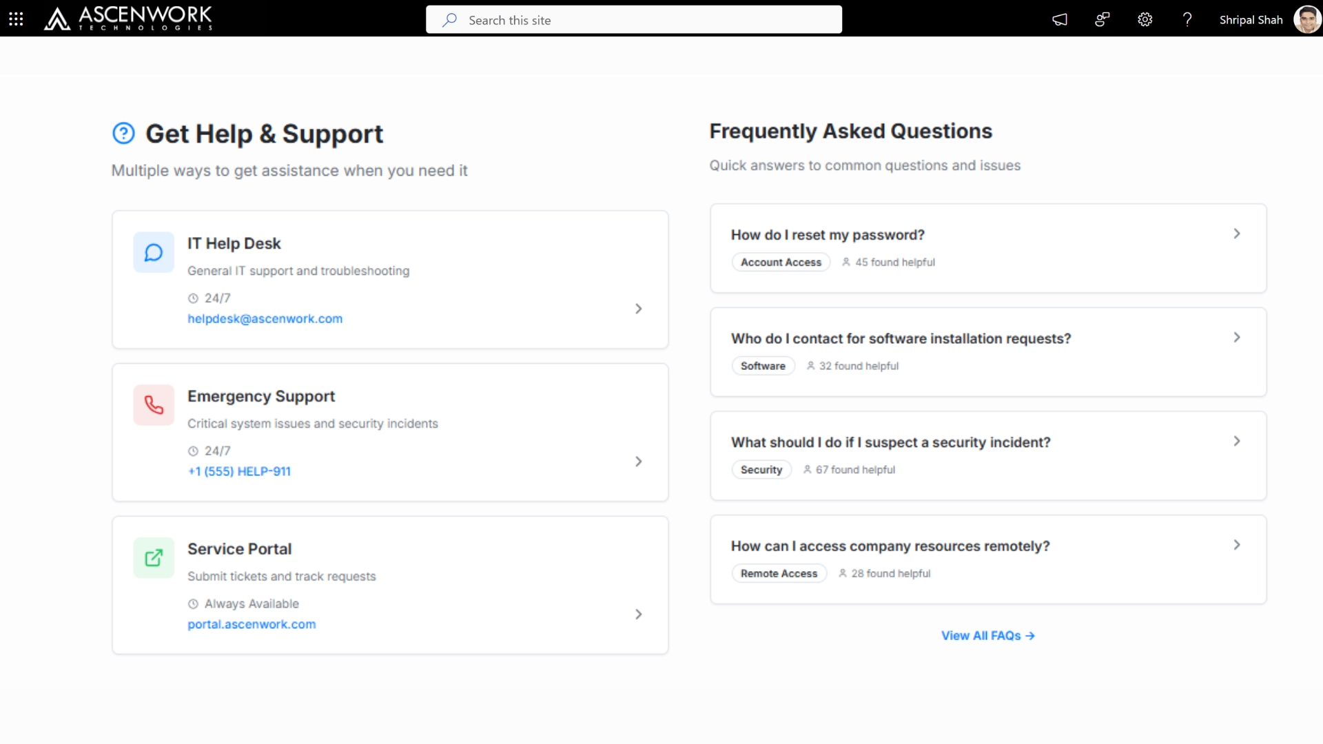Open the app launcher grid icon

click(x=16, y=19)
